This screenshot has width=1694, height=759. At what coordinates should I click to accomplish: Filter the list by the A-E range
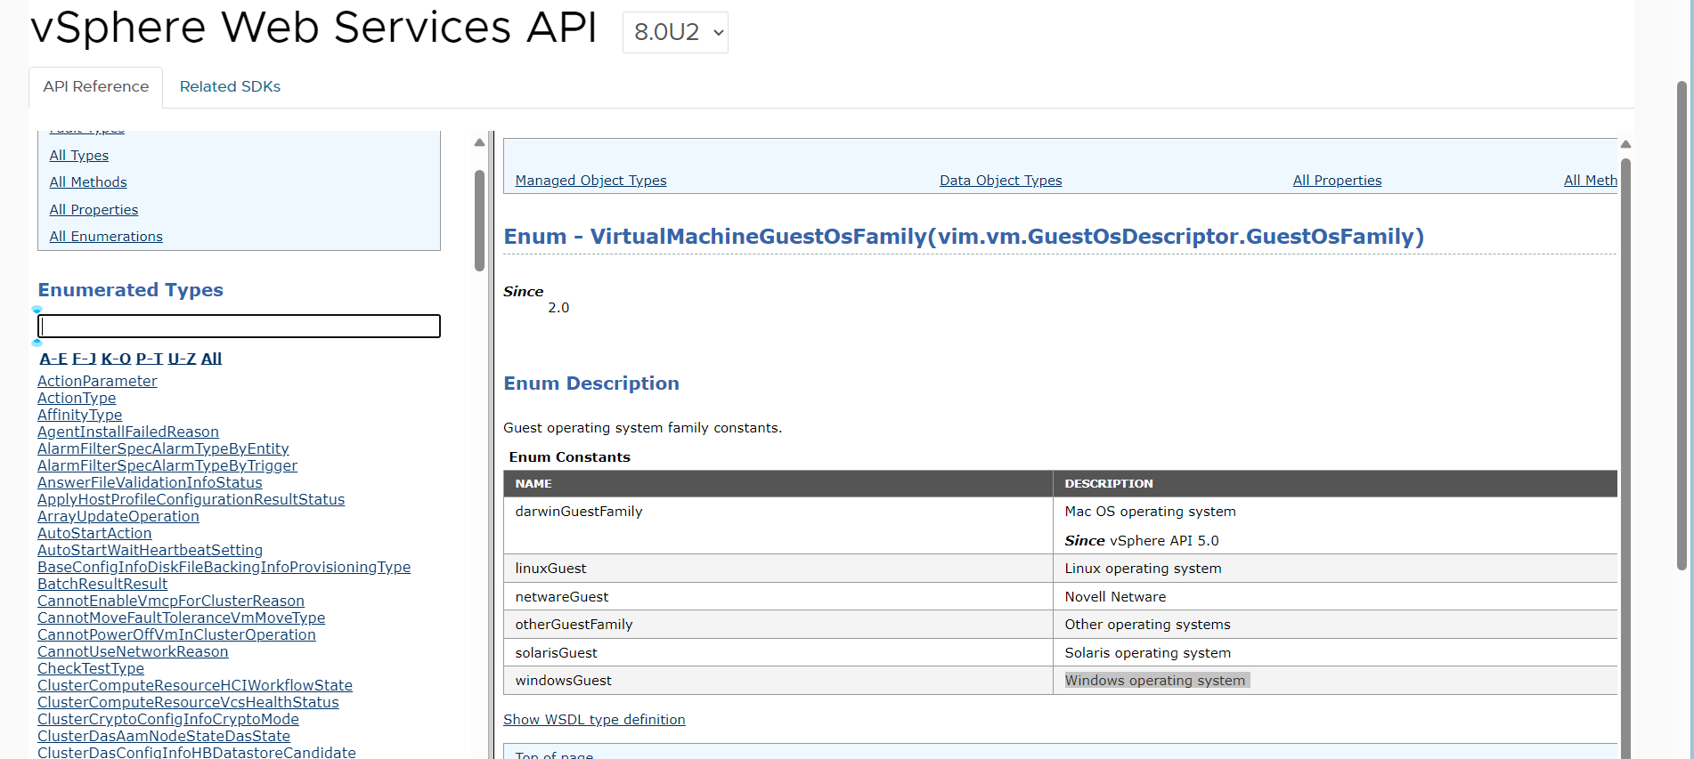53,359
